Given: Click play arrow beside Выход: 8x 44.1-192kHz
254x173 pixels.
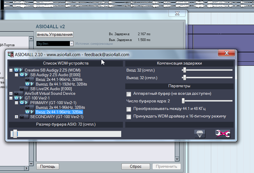Looking at the screenshot, I should (x=32, y=84).
